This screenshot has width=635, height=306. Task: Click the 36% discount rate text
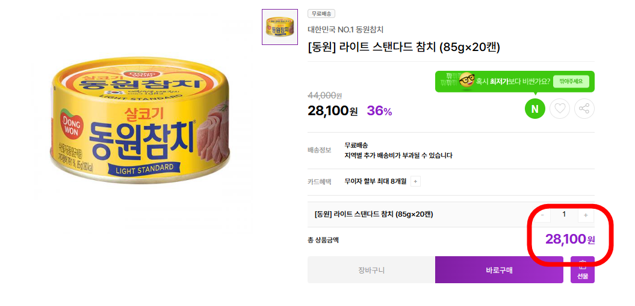379,111
